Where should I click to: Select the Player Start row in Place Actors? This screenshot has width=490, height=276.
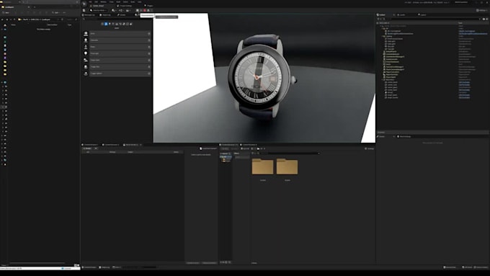(x=120, y=60)
